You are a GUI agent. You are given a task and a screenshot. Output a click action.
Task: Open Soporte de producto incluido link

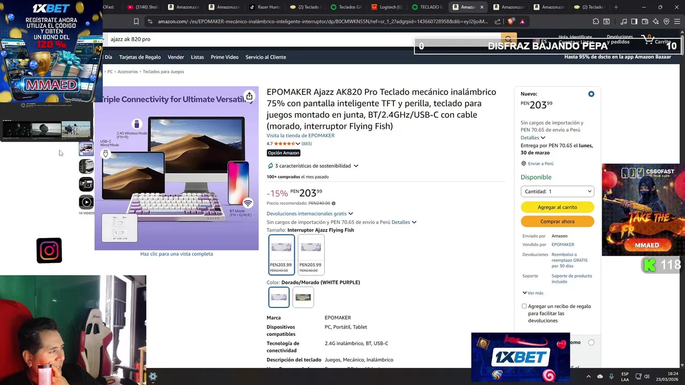click(572, 279)
